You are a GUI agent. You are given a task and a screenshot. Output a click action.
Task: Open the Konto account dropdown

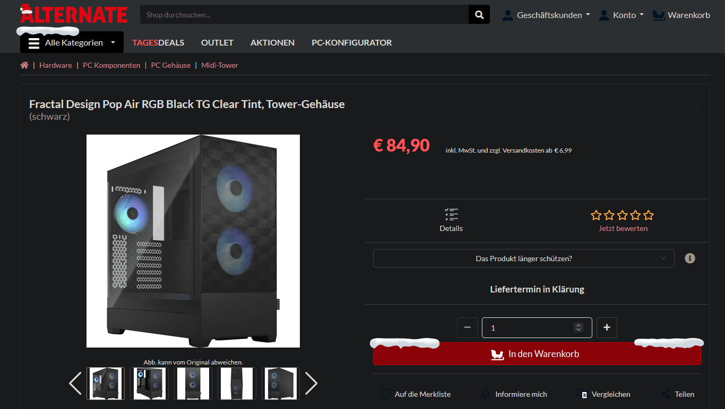point(621,15)
